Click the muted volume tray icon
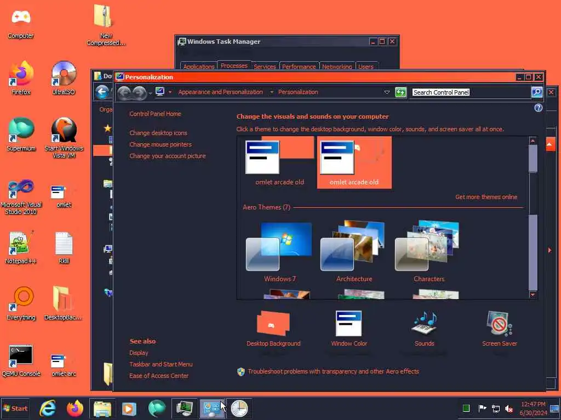561x420 pixels. pyautogui.click(x=509, y=408)
